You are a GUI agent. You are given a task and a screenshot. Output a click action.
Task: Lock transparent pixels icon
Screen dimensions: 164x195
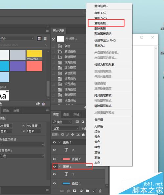62,135
